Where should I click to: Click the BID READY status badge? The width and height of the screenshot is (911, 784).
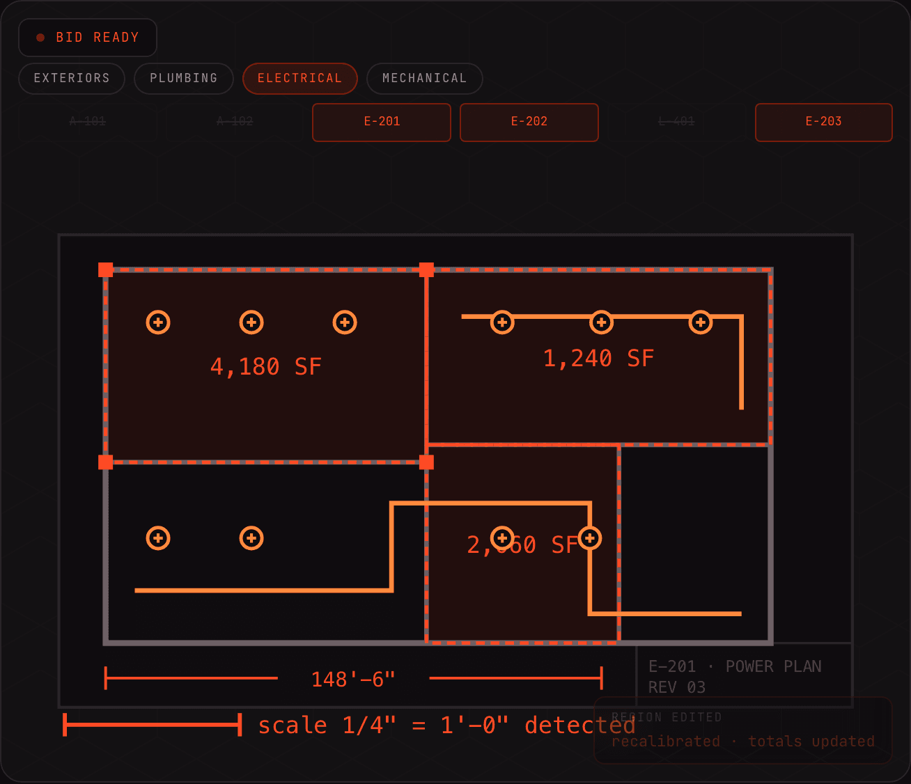click(x=88, y=38)
